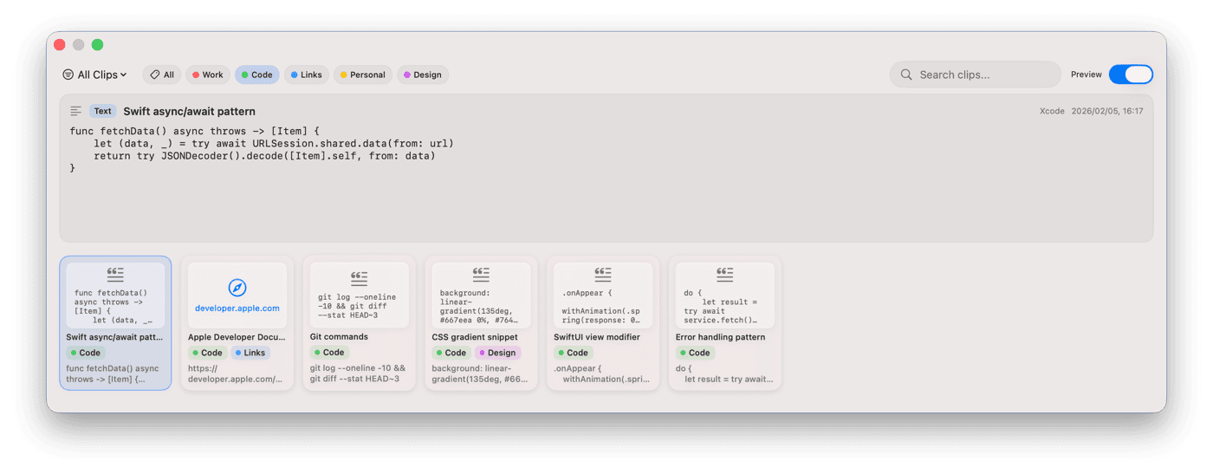1213x474 pixels.
Task: Switch to the Links tag filter
Action: [x=306, y=75]
